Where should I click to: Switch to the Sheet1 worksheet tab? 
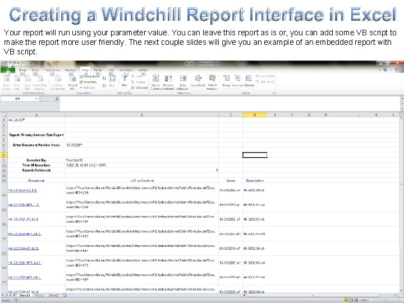tap(25, 296)
